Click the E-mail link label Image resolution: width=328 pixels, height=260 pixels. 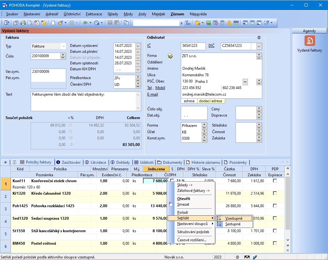[x=153, y=94]
